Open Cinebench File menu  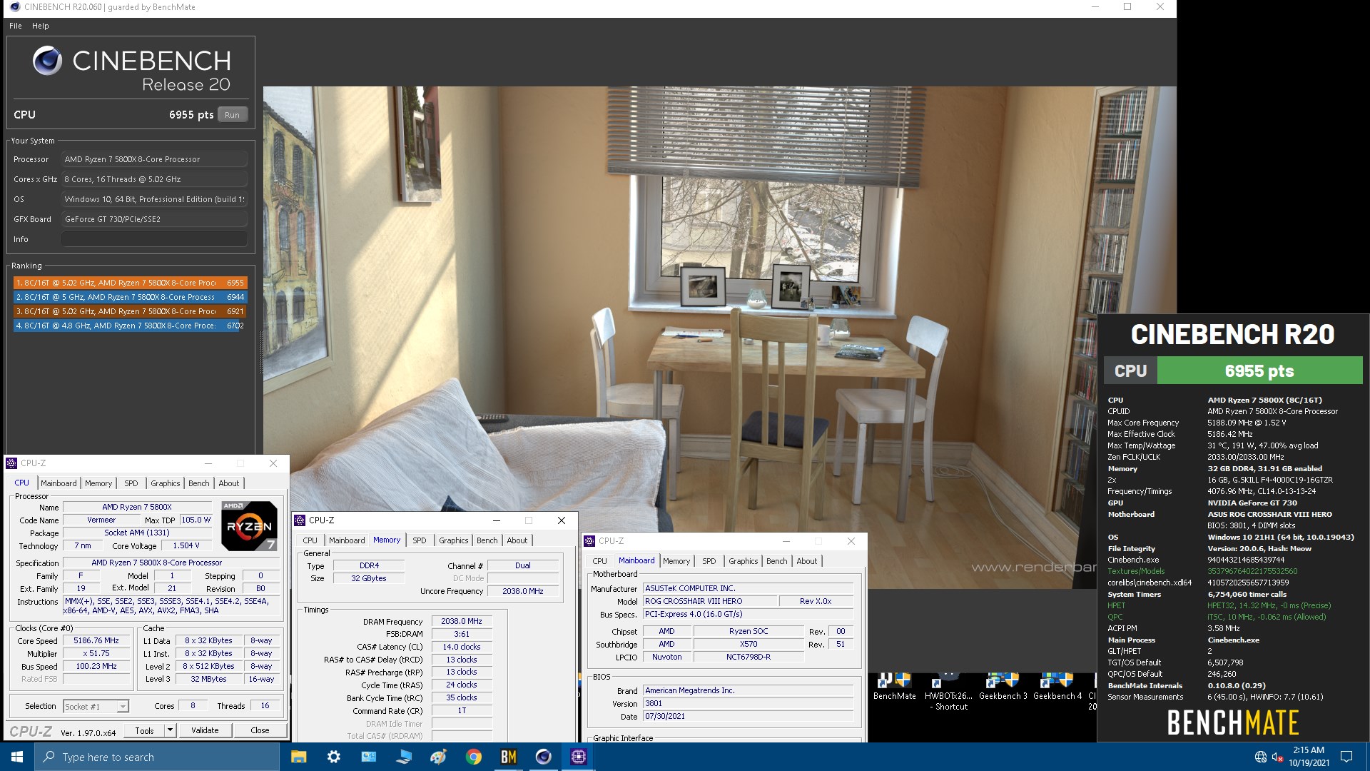[x=16, y=26]
